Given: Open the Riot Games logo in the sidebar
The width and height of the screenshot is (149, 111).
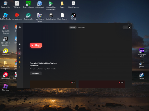Looking at the screenshot, I should tap(20, 27).
